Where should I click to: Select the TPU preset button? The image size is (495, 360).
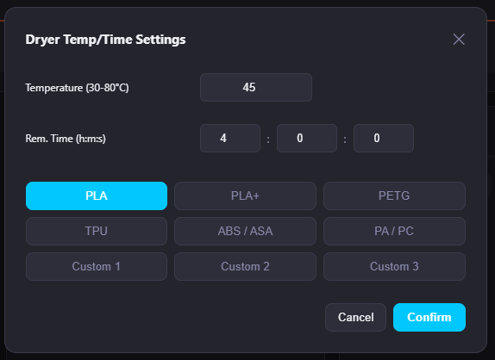(x=97, y=231)
